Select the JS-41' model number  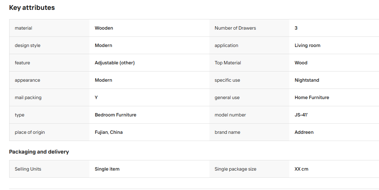(x=301, y=115)
